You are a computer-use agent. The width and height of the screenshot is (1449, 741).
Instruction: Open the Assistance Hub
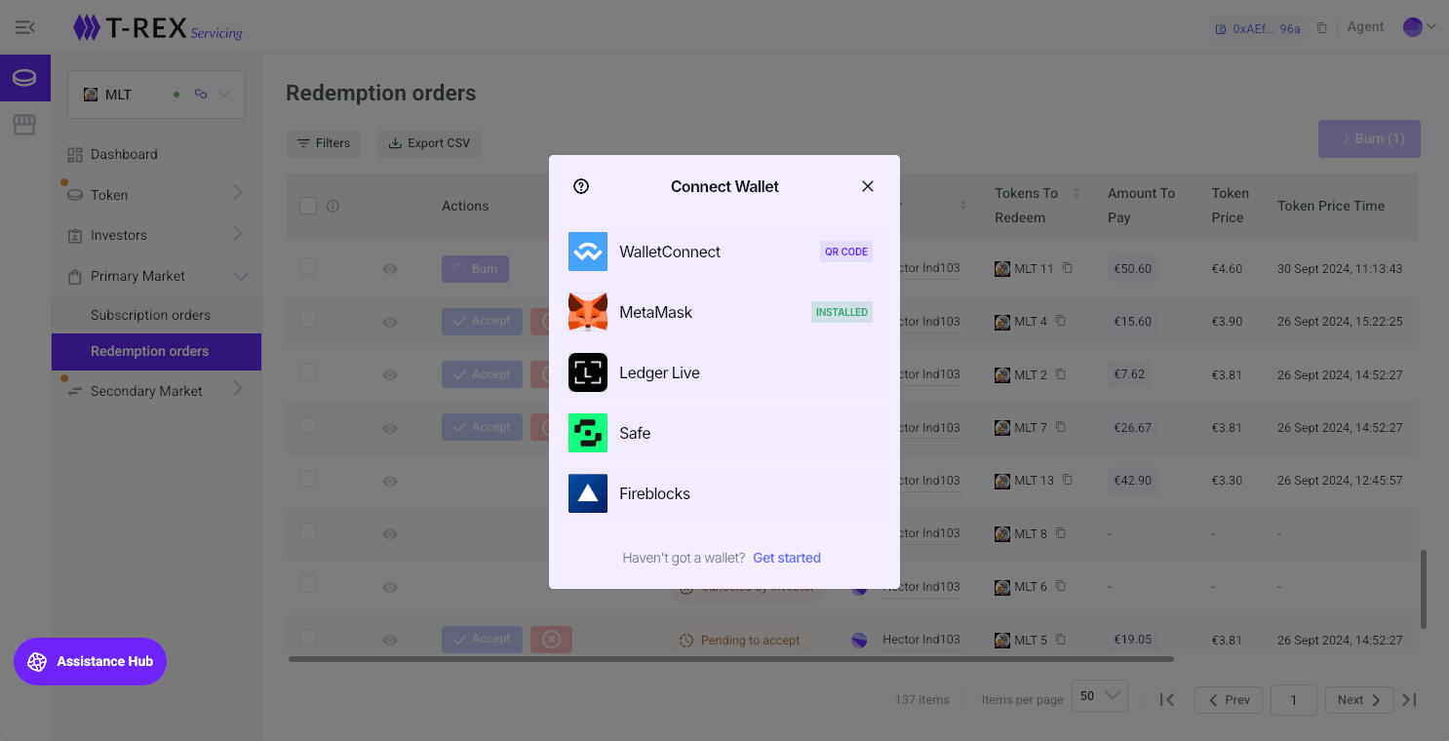91,661
